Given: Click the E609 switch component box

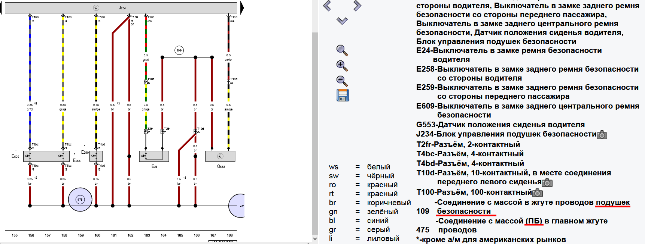Looking at the screenshot, I should [46, 156].
